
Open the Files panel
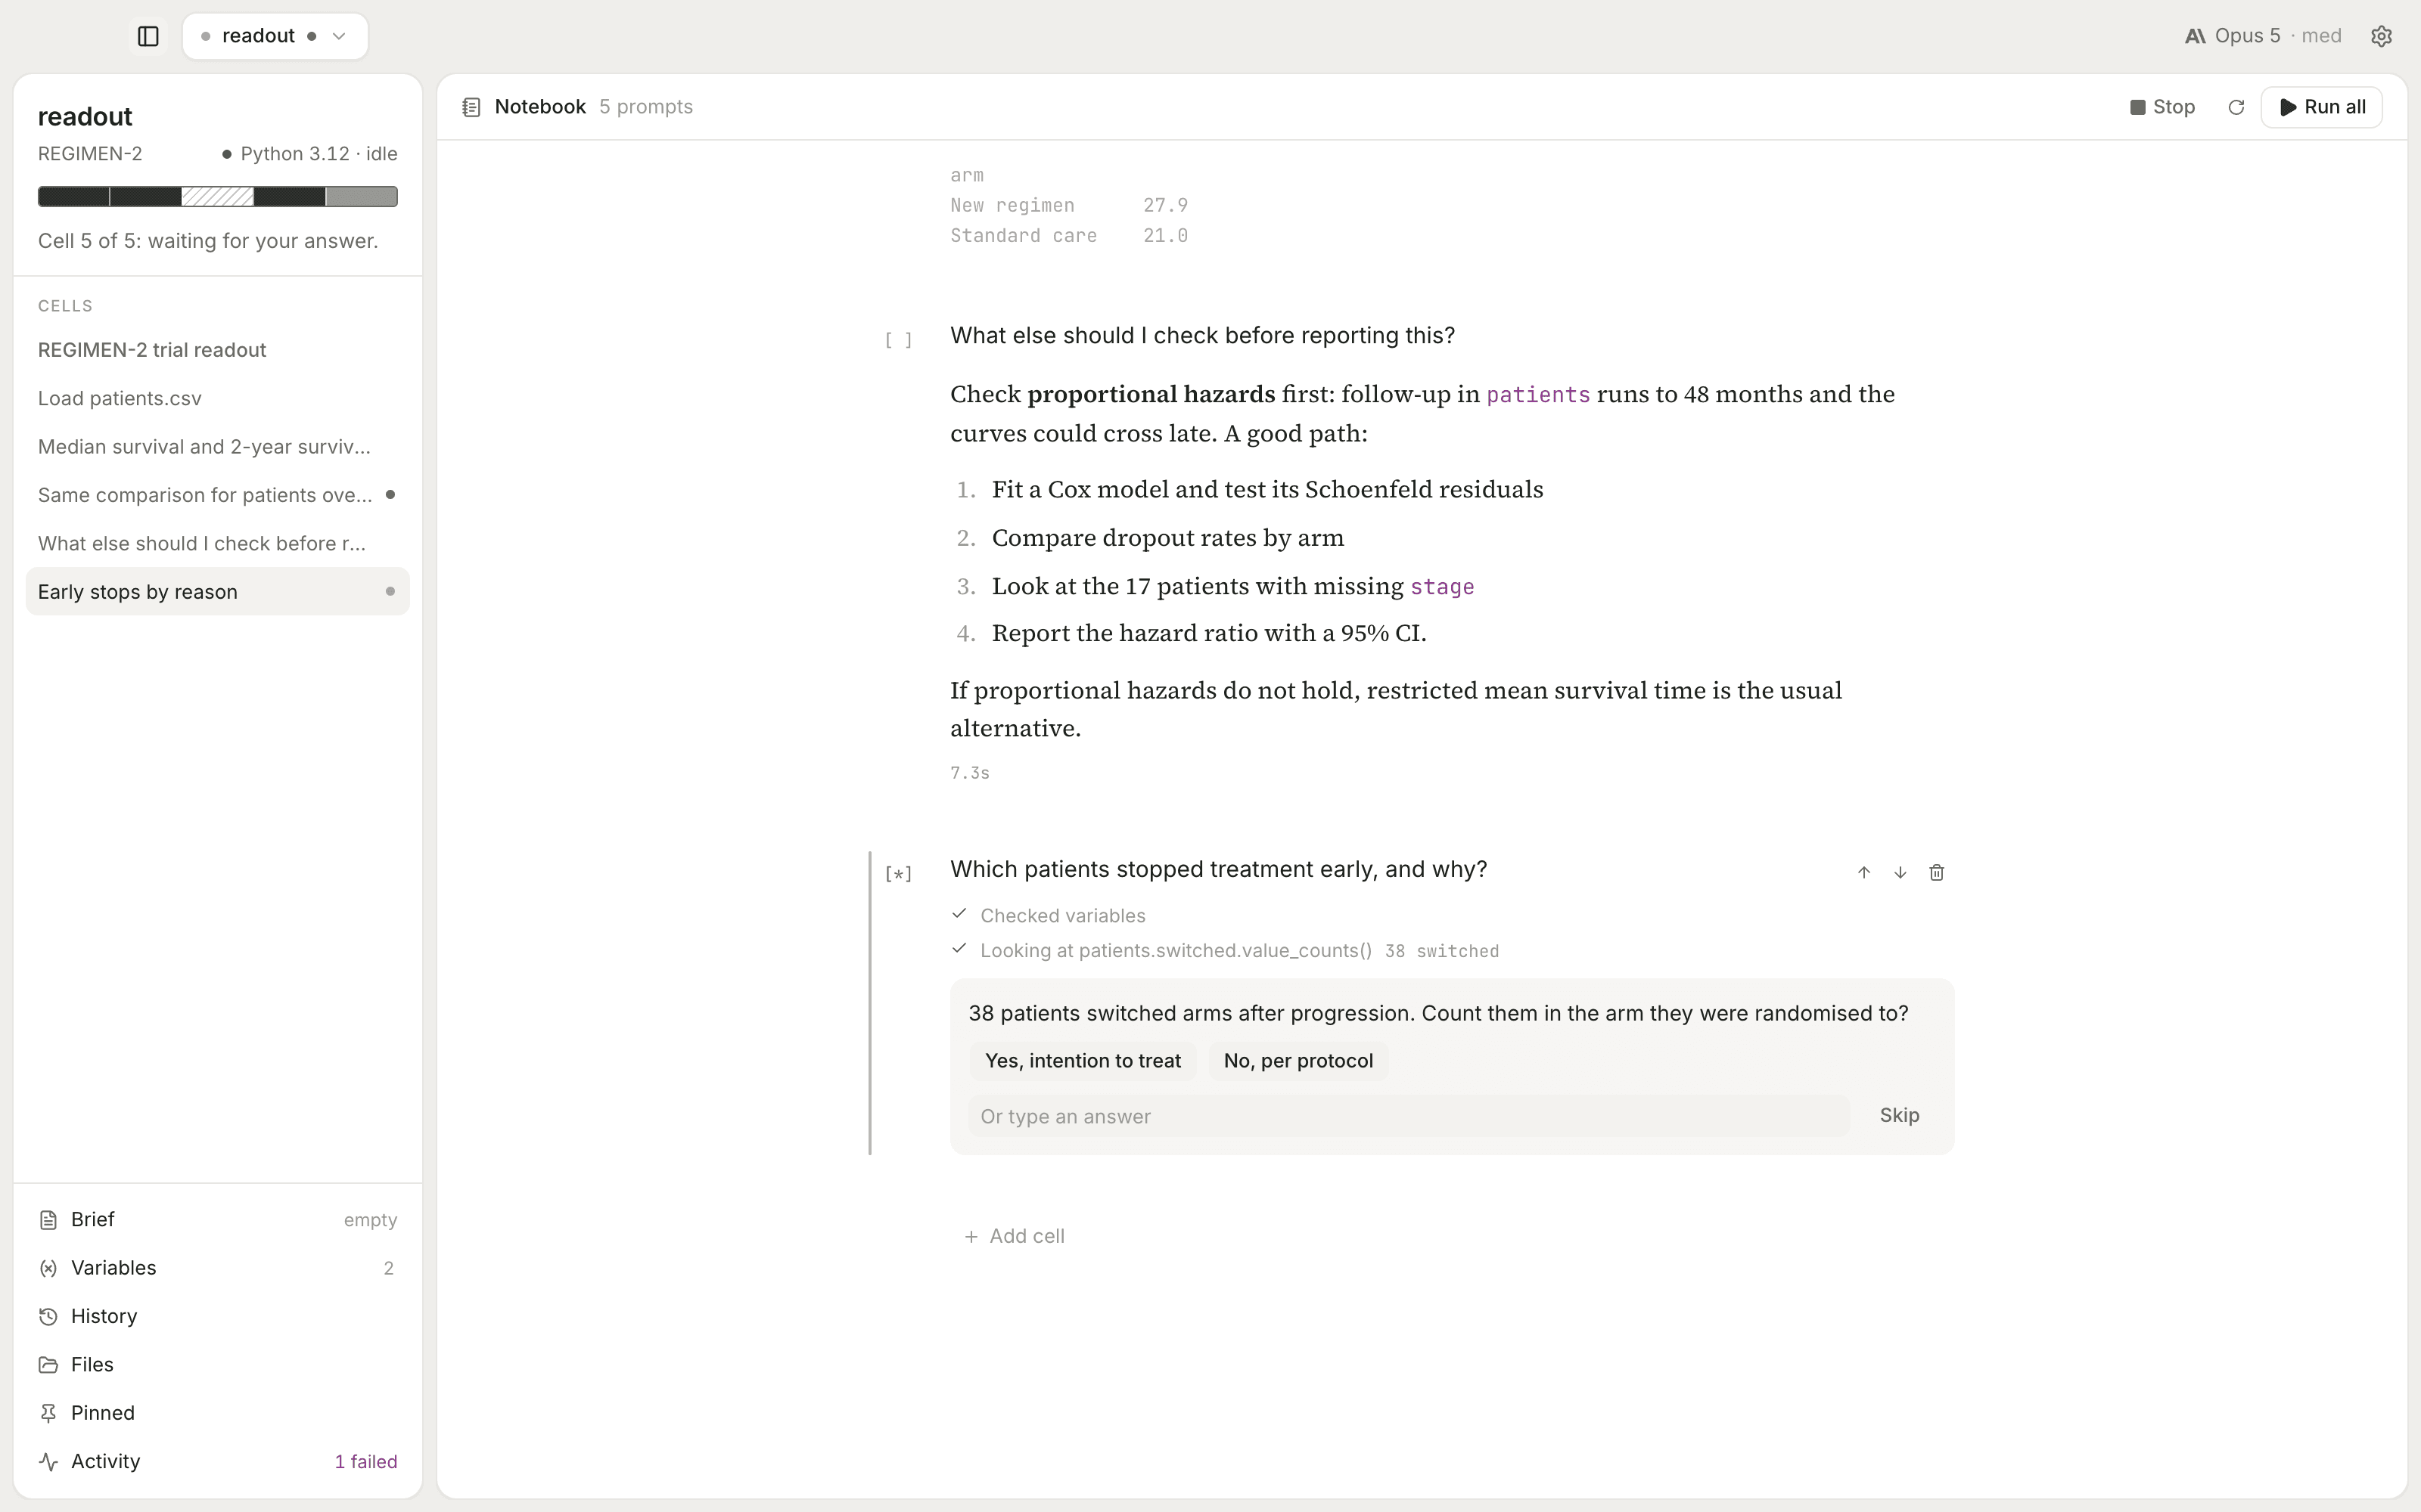click(x=217, y=1364)
